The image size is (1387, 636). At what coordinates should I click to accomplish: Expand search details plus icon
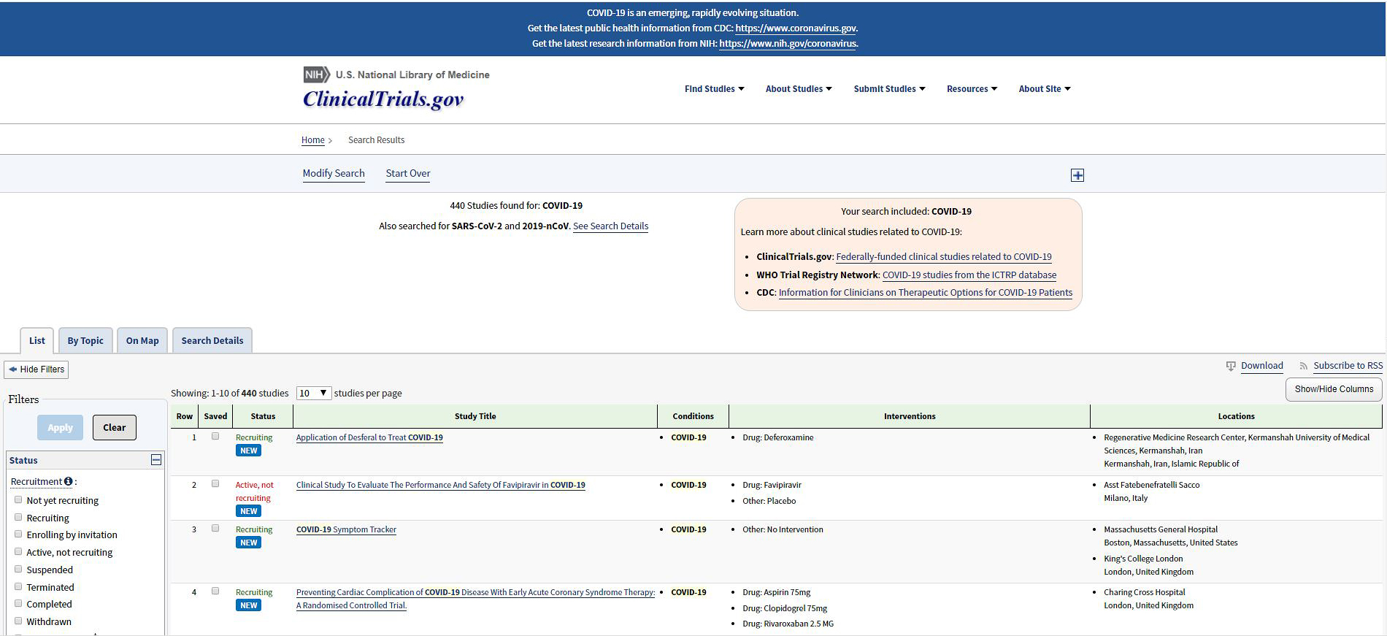tap(1077, 175)
